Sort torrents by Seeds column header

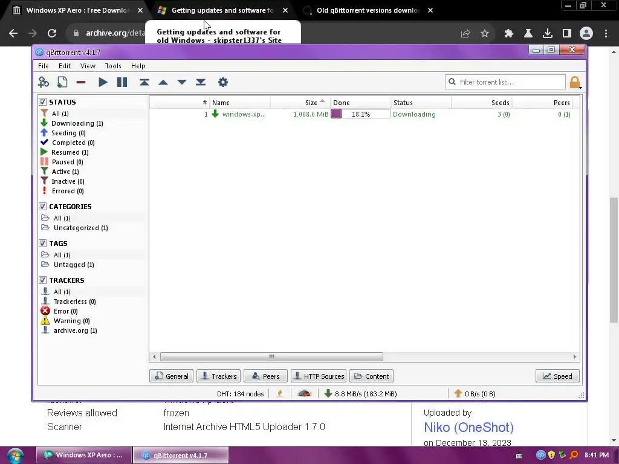482,103
